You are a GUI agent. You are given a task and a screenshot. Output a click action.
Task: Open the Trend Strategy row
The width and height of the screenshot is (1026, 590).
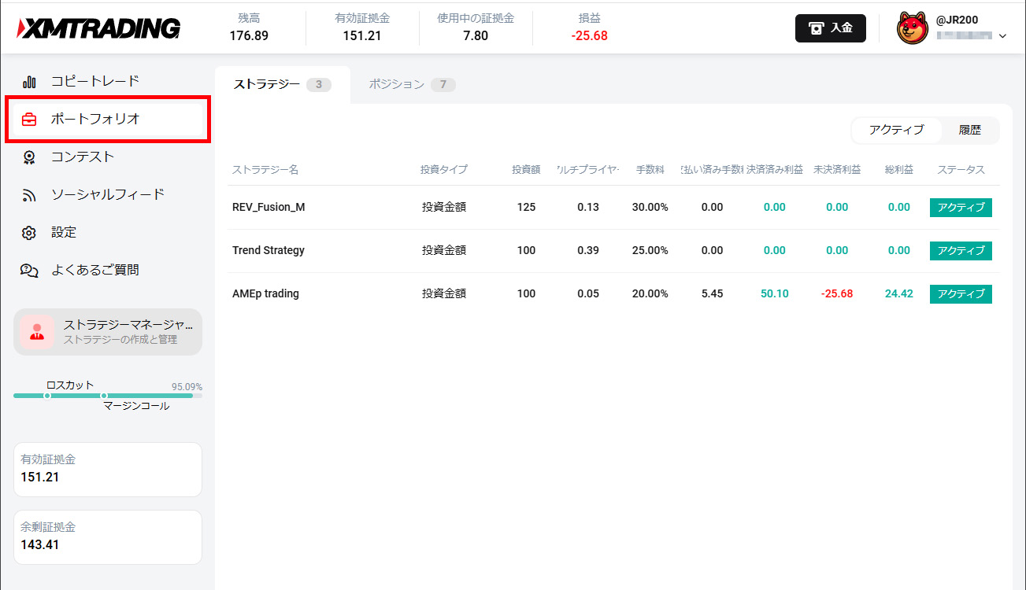point(613,251)
